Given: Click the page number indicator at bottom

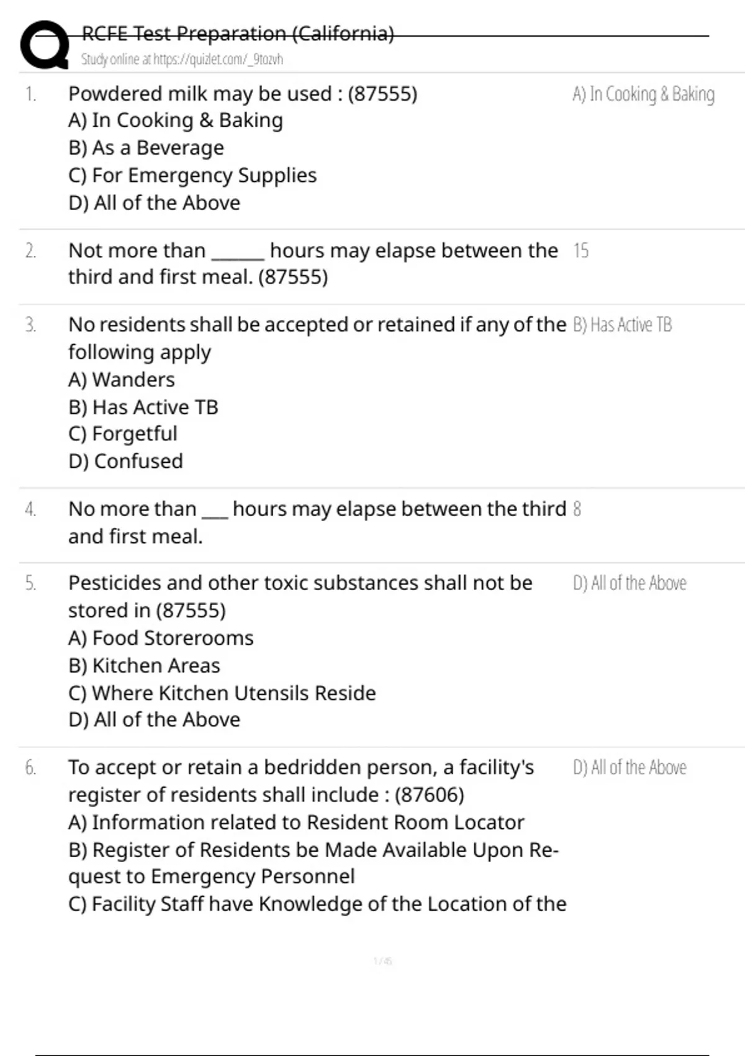Looking at the screenshot, I should (382, 962).
